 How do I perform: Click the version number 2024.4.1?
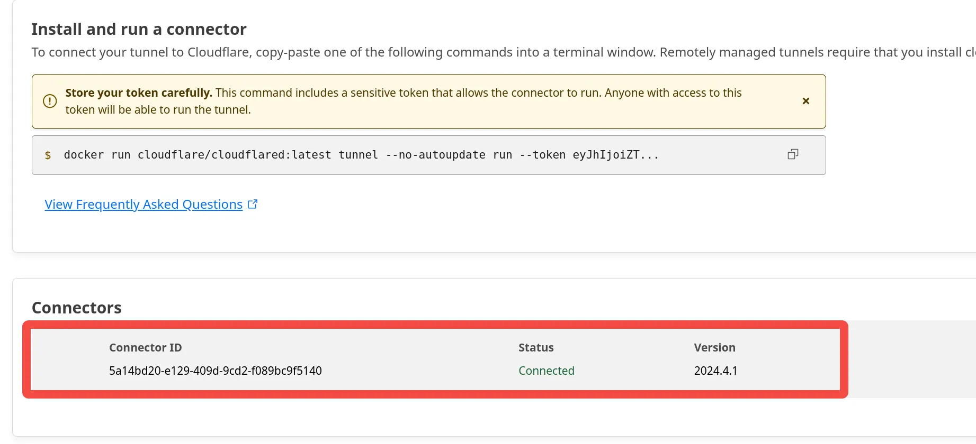[x=715, y=371]
